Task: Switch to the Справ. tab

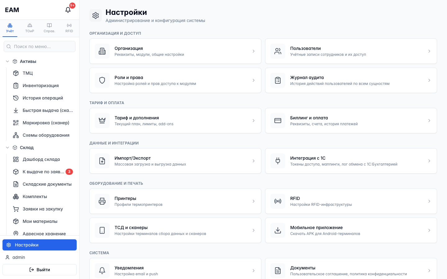Action: 49,28
